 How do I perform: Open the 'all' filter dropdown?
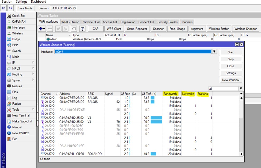point(241,89)
